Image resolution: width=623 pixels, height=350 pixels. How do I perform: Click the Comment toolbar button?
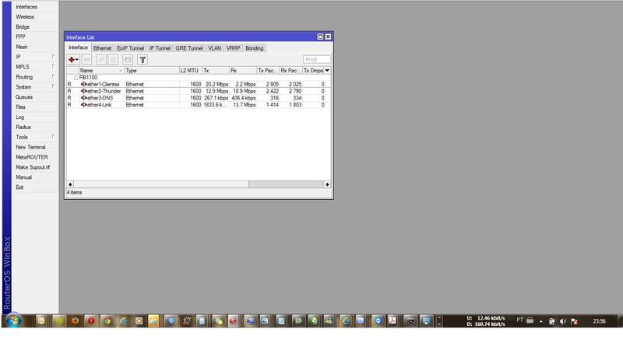[128, 60]
